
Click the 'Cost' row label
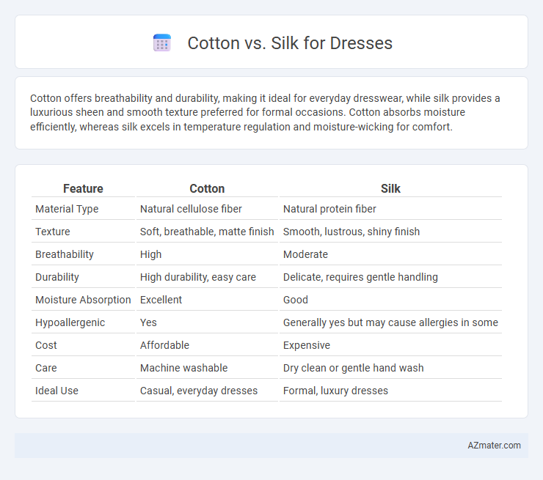pos(46,345)
